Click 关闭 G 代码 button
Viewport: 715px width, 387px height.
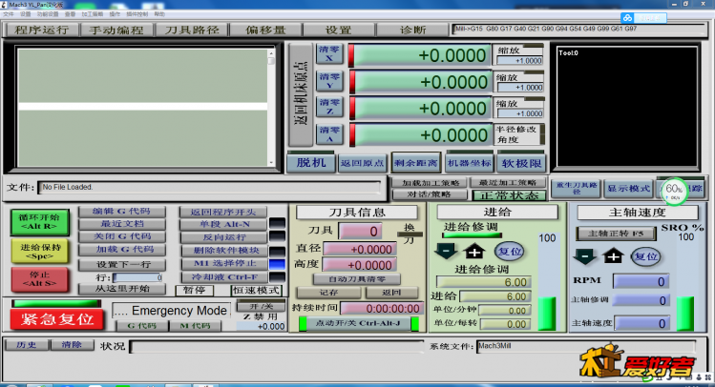(122, 236)
